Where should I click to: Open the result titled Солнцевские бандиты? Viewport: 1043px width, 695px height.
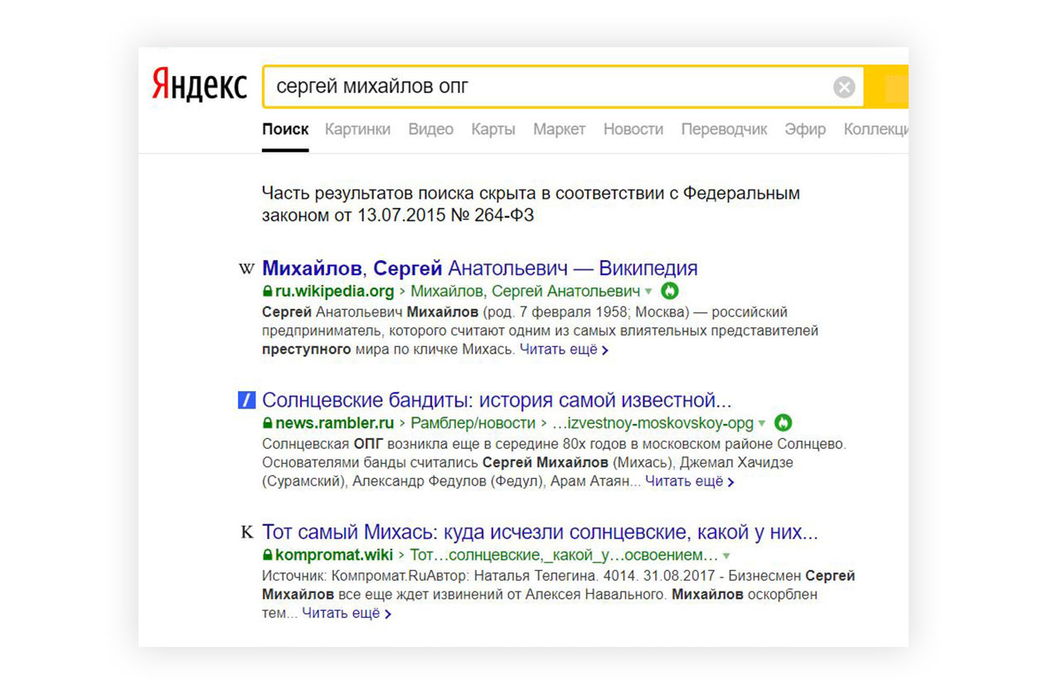pos(496,400)
